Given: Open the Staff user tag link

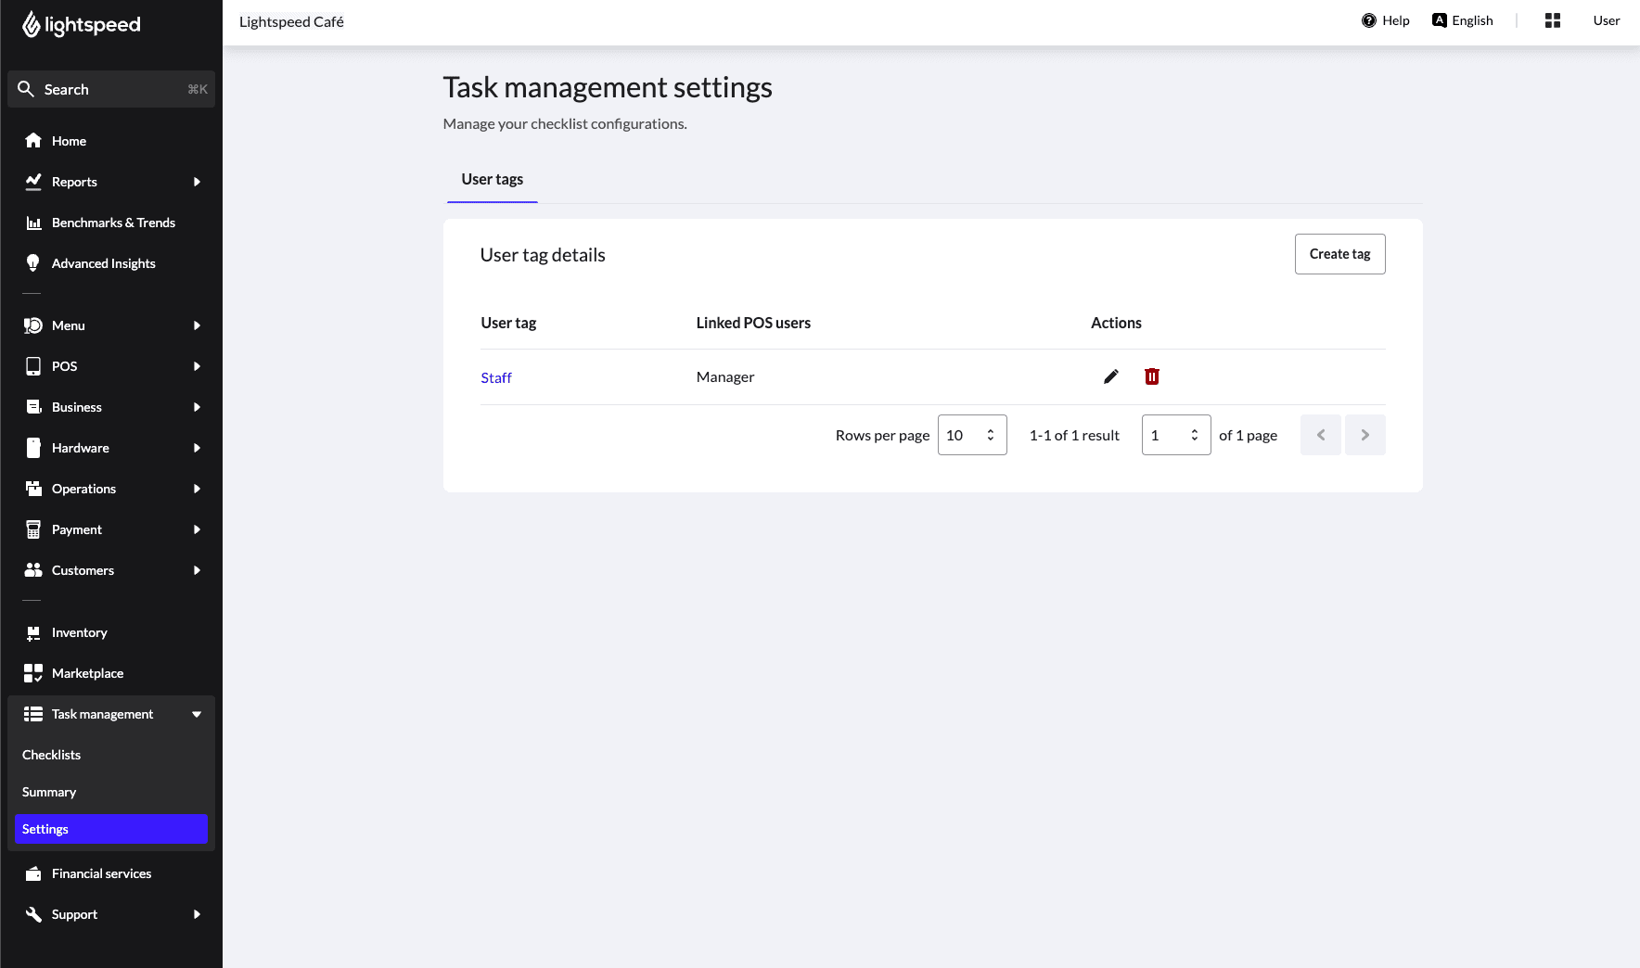Looking at the screenshot, I should pyautogui.click(x=496, y=377).
